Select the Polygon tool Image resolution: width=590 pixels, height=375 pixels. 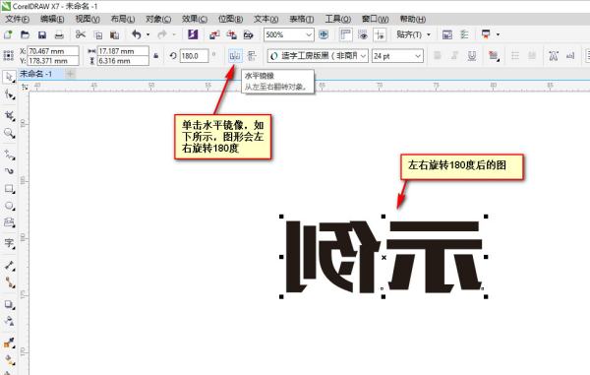click(9, 222)
